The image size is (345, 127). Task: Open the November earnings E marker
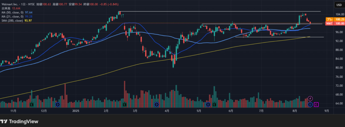tap(32, 104)
